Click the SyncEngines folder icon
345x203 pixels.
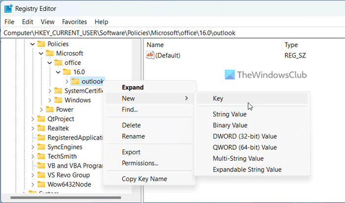(41, 147)
